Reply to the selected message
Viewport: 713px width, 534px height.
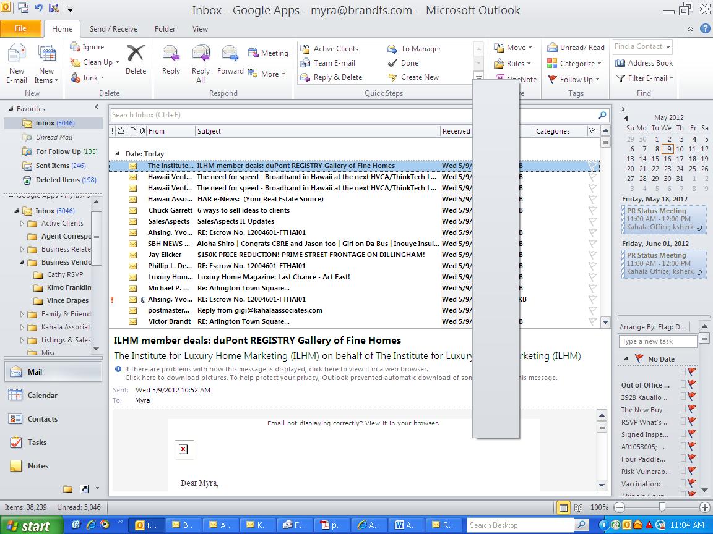[x=170, y=62]
